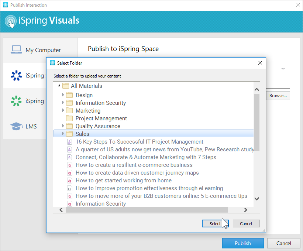Click the Quality Assurance folder icon
The width and height of the screenshot is (303, 251).
(x=69, y=126)
